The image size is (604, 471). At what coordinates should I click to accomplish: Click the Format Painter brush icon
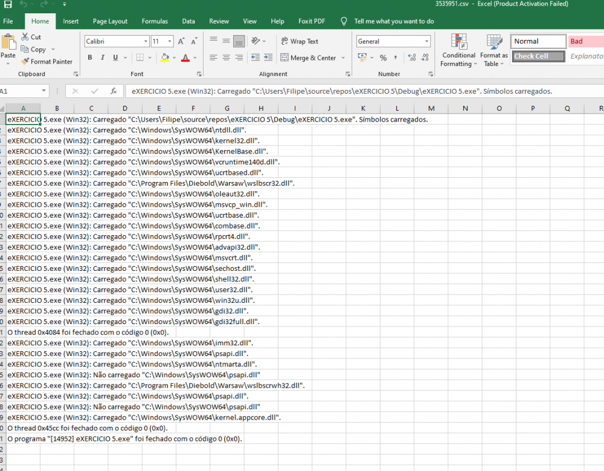pyautogui.click(x=25, y=62)
